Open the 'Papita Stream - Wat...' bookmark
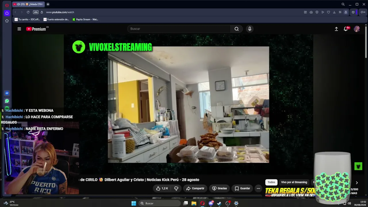368x207 pixels. [85, 20]
